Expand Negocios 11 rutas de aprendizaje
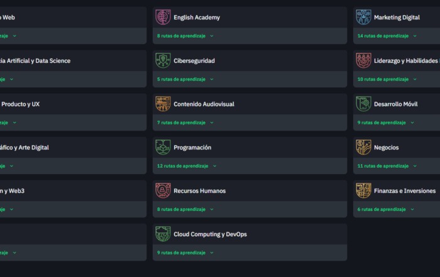The image size is (440, 277). 387,166
